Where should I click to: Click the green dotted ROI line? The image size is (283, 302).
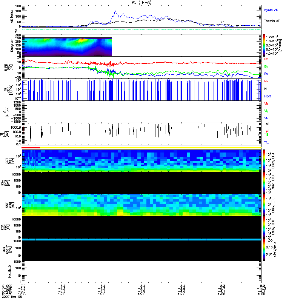tap(142, 30)
